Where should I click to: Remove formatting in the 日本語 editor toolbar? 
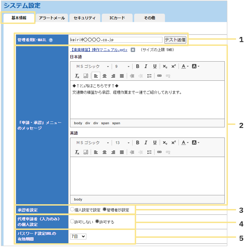(x=77, y=76)
